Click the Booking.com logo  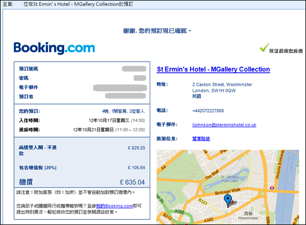54,48
